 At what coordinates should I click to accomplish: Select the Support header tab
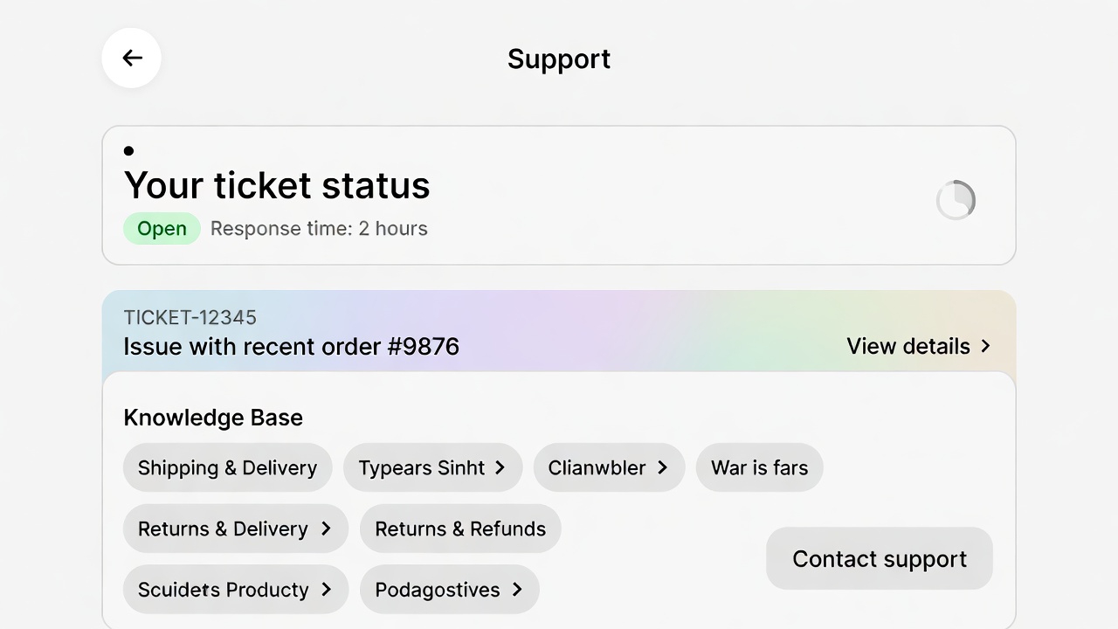click(558, 59)
